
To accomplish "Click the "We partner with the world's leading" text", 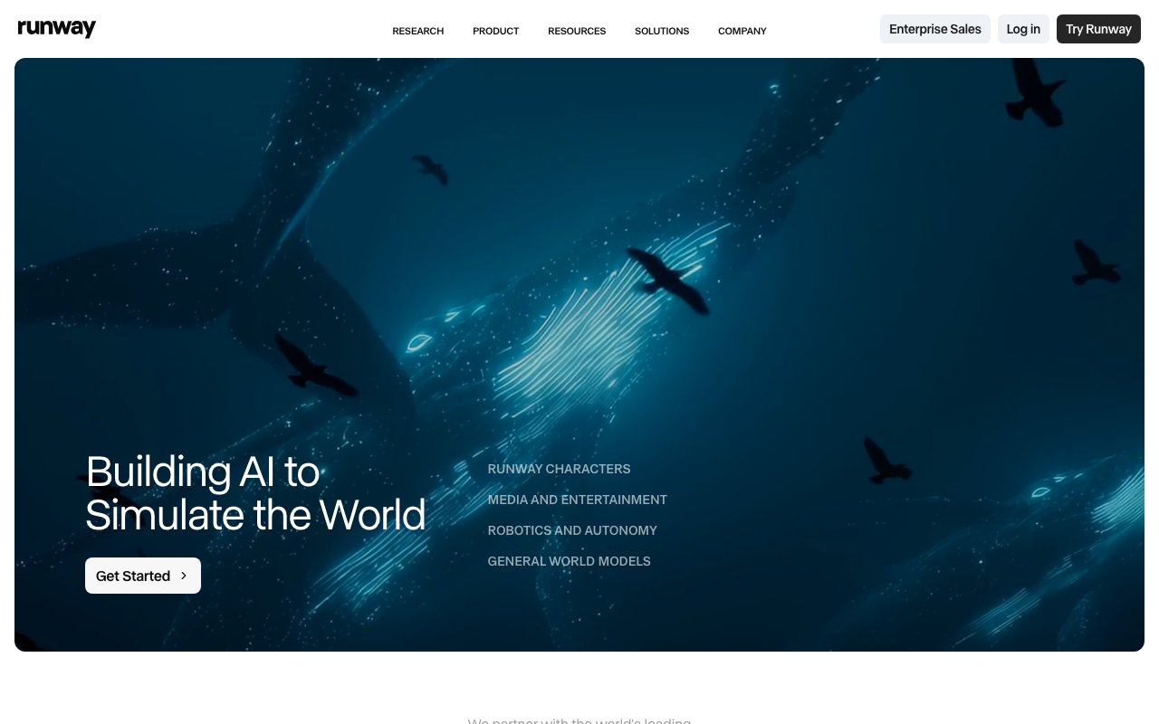I will 579,720.
